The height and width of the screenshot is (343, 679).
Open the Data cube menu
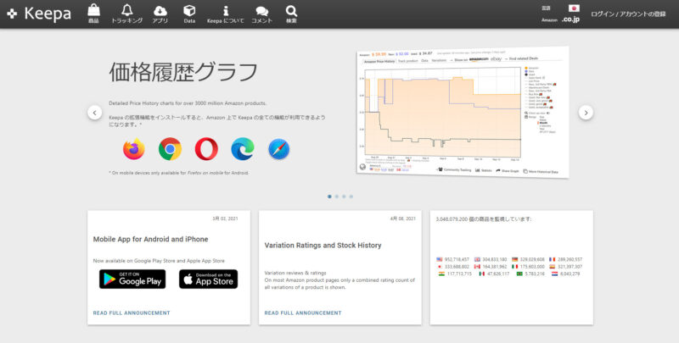[189, 14]
